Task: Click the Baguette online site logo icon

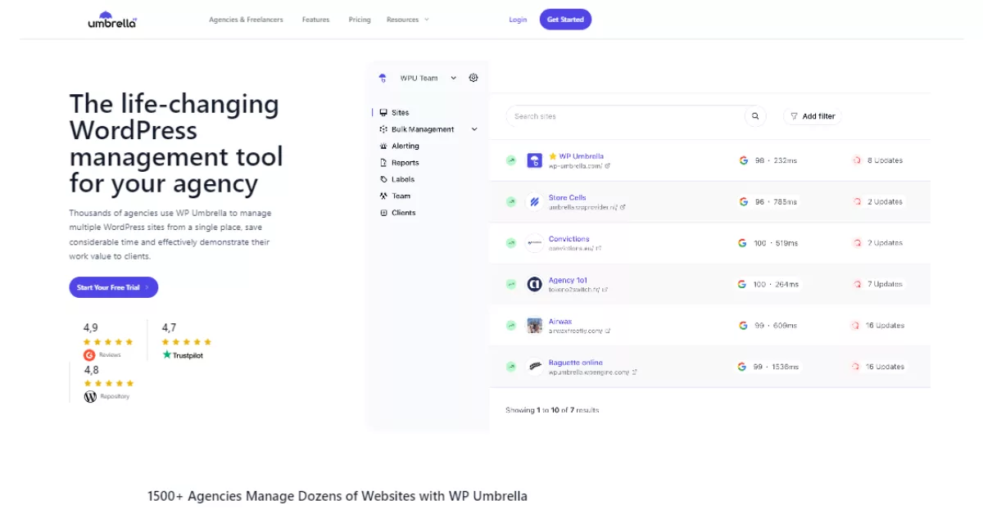Action: coord(534,367)
